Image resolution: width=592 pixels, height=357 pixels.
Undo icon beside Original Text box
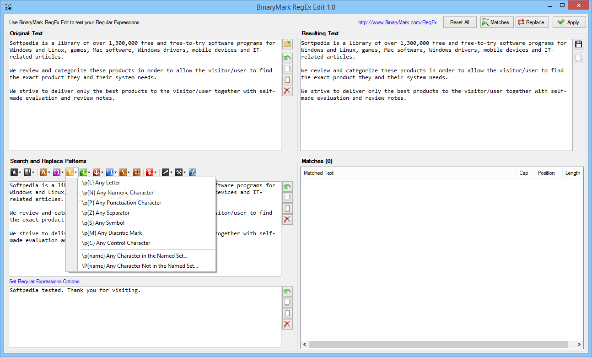[287, 58]
